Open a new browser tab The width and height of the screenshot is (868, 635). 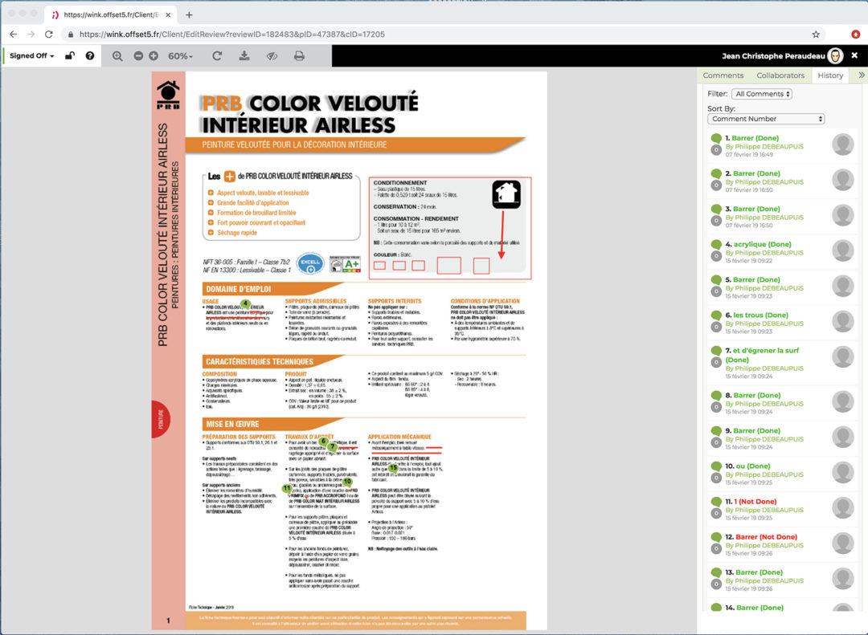pyautogui.click(x=189, y=15)
